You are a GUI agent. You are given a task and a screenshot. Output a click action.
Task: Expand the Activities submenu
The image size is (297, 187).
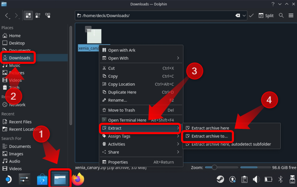coord(141,144)
